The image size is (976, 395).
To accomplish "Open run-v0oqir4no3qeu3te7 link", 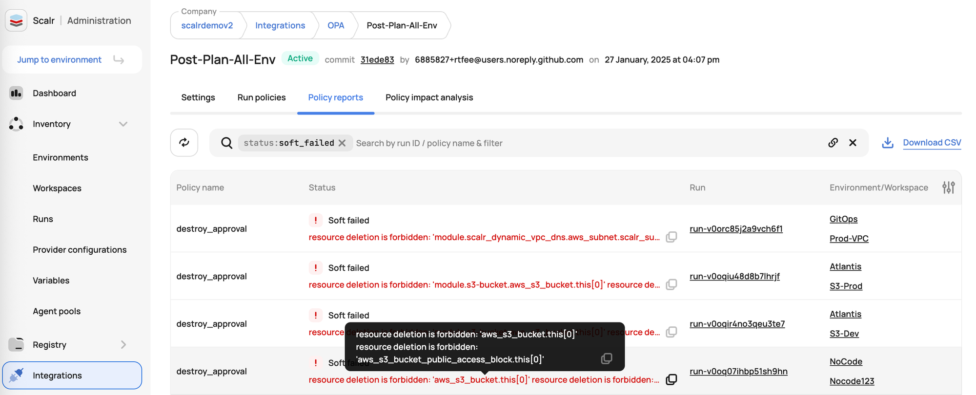I will click(737, 323).
